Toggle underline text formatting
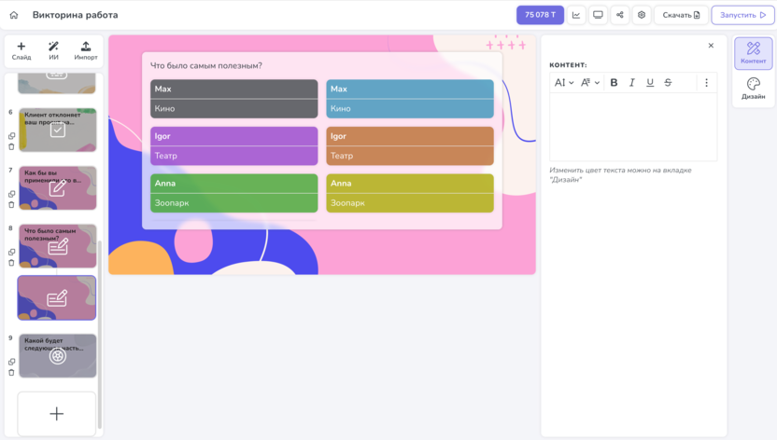777x440 pixels. click(x=650, y=83)
